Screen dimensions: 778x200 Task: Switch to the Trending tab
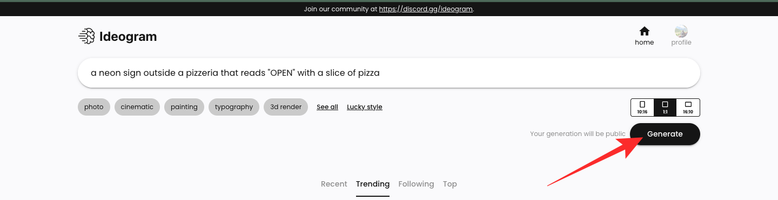coord(373,184)
